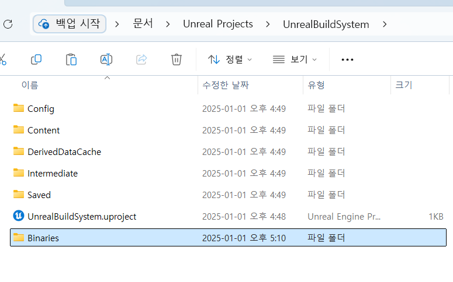Click the 1KB size cell
This screenshot has width=453, height=282.
pos(436,216)
